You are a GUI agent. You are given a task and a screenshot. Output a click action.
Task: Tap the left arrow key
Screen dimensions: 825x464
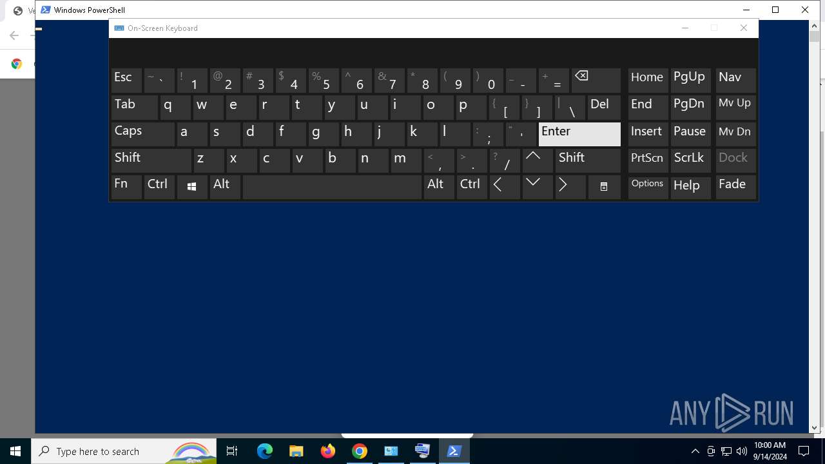coord(505,187)
